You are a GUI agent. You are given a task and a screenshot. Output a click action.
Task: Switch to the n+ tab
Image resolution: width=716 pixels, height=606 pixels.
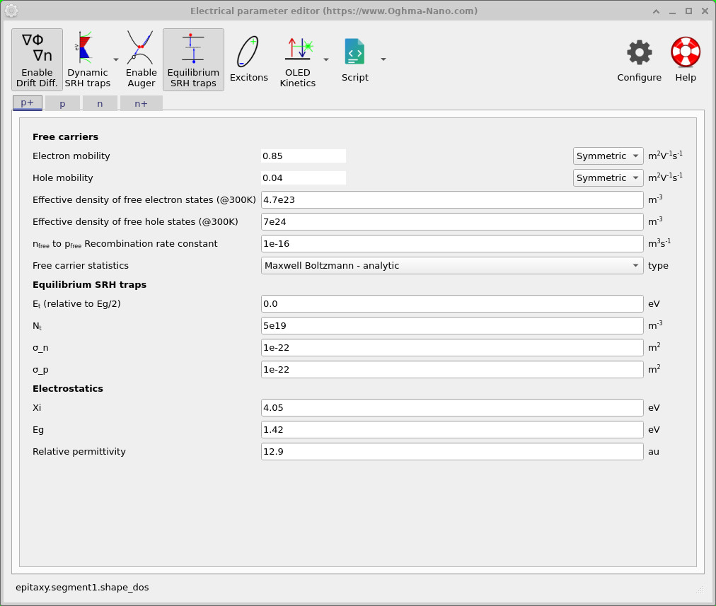pos(141,103)
